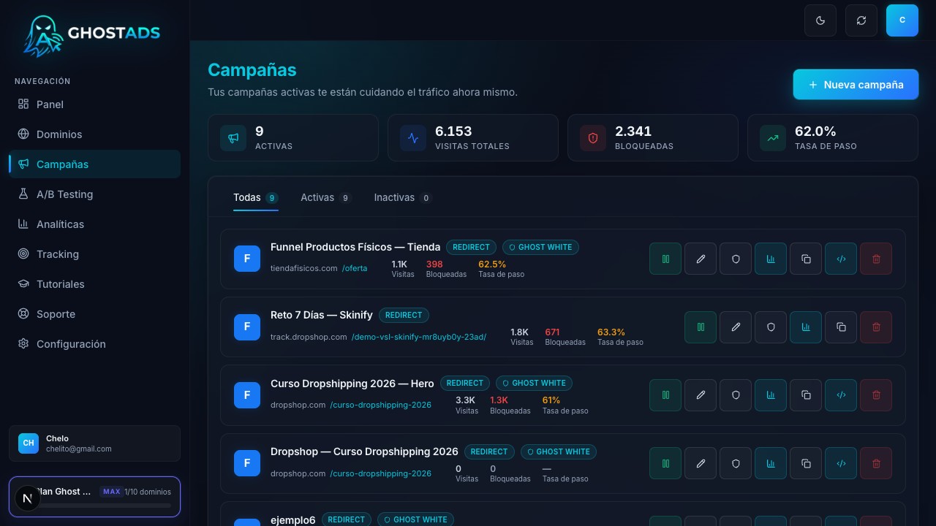Delete the Reto 7 Días — Skinify campaign
The width and height of the screenshot is (936, 526).
click(876, 327)
